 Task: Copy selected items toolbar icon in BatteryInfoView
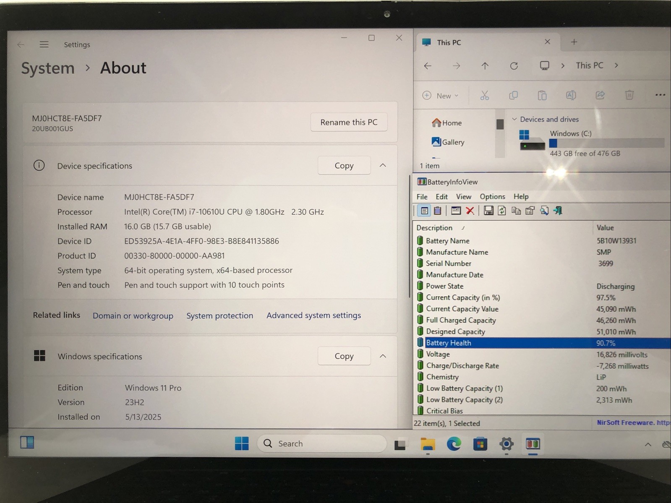click(x=516, y=211)
